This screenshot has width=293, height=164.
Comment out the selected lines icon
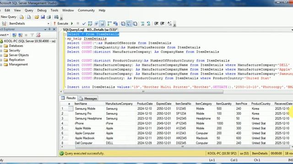[142, 24]
